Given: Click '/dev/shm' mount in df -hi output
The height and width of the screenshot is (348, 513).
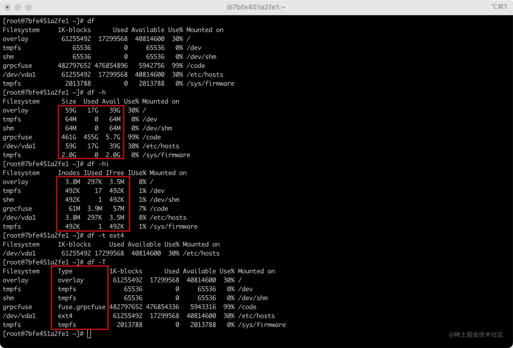Looking at the screenshot, I should pos(165,200).
